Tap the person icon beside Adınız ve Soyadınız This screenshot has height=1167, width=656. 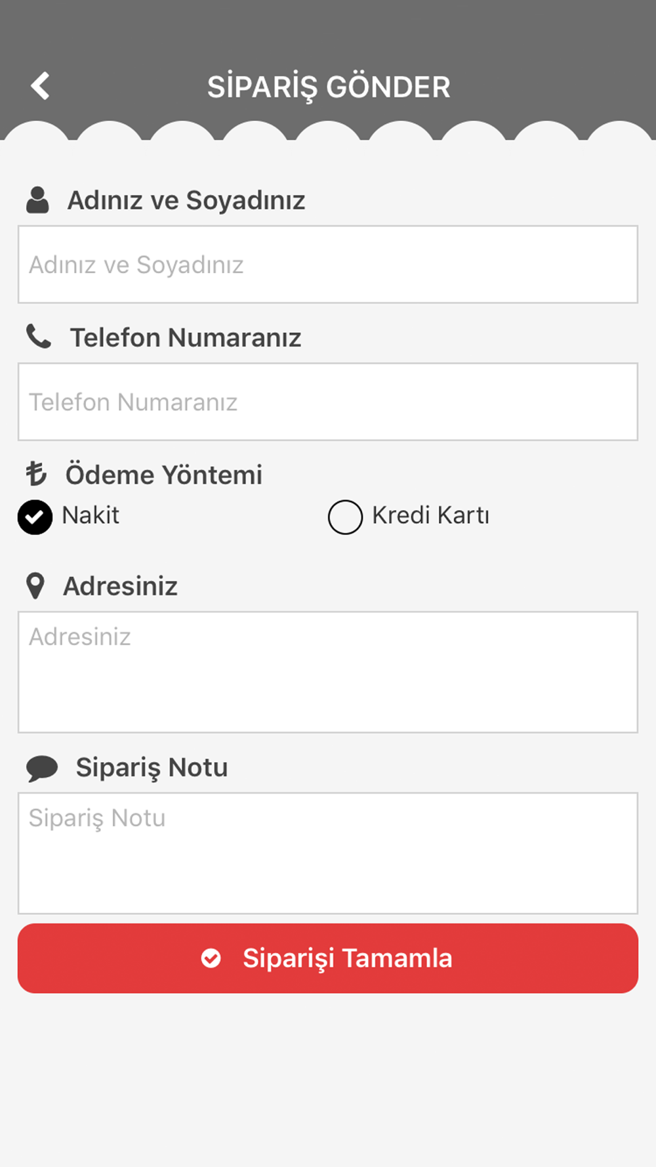point(37,200)
